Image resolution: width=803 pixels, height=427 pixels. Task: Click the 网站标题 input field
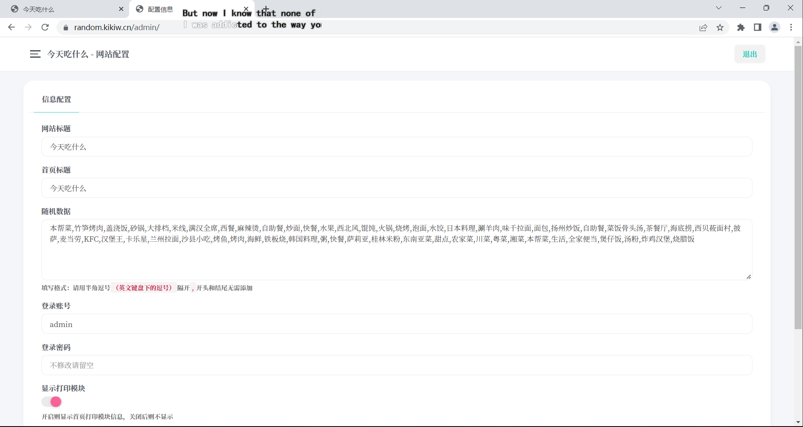396,147
